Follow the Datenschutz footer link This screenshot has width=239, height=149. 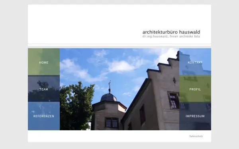click(196, 136)
